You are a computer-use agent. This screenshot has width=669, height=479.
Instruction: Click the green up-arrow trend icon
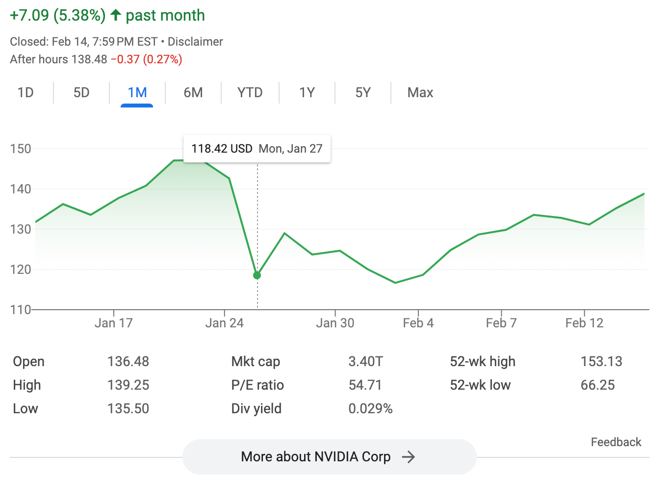click(x=115, y=15)
